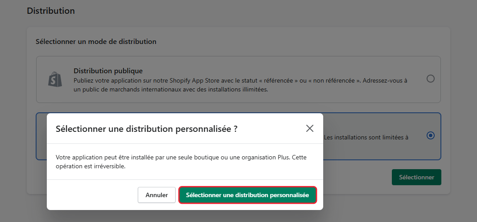Click the dialog title Sélectionner une distribution personnalisée ?

point(147,129)
